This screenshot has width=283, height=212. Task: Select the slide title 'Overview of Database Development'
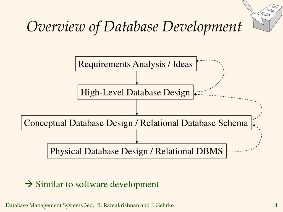pyautogui.click(x=134, y=27)
